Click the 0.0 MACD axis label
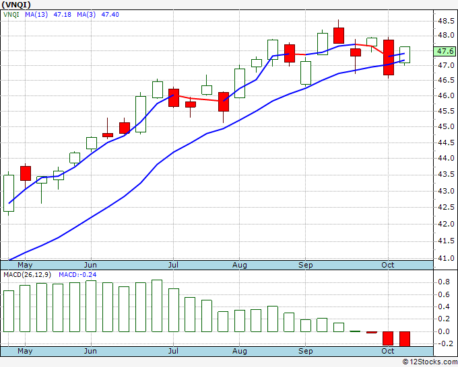The width and height of the screenshot is (458, 367). point(444,331)
